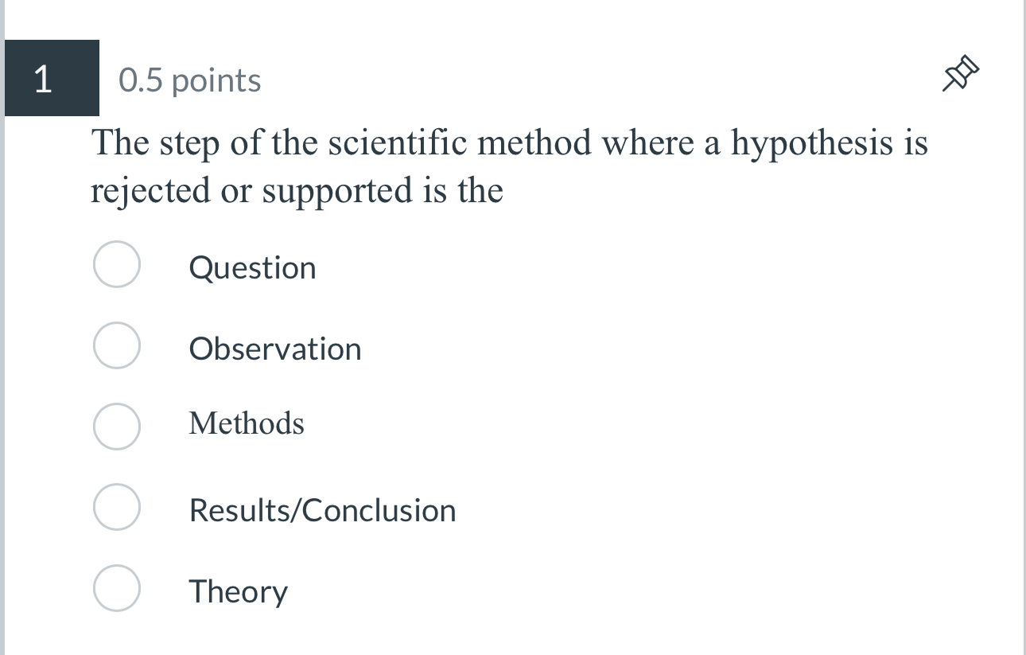Click the question prompt text
The width and height of the screenshot is (1026, 655).
coord(509,165)
